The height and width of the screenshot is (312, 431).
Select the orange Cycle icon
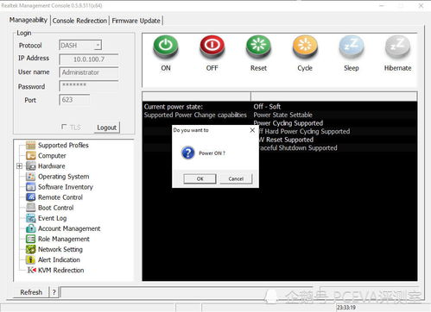305,47
